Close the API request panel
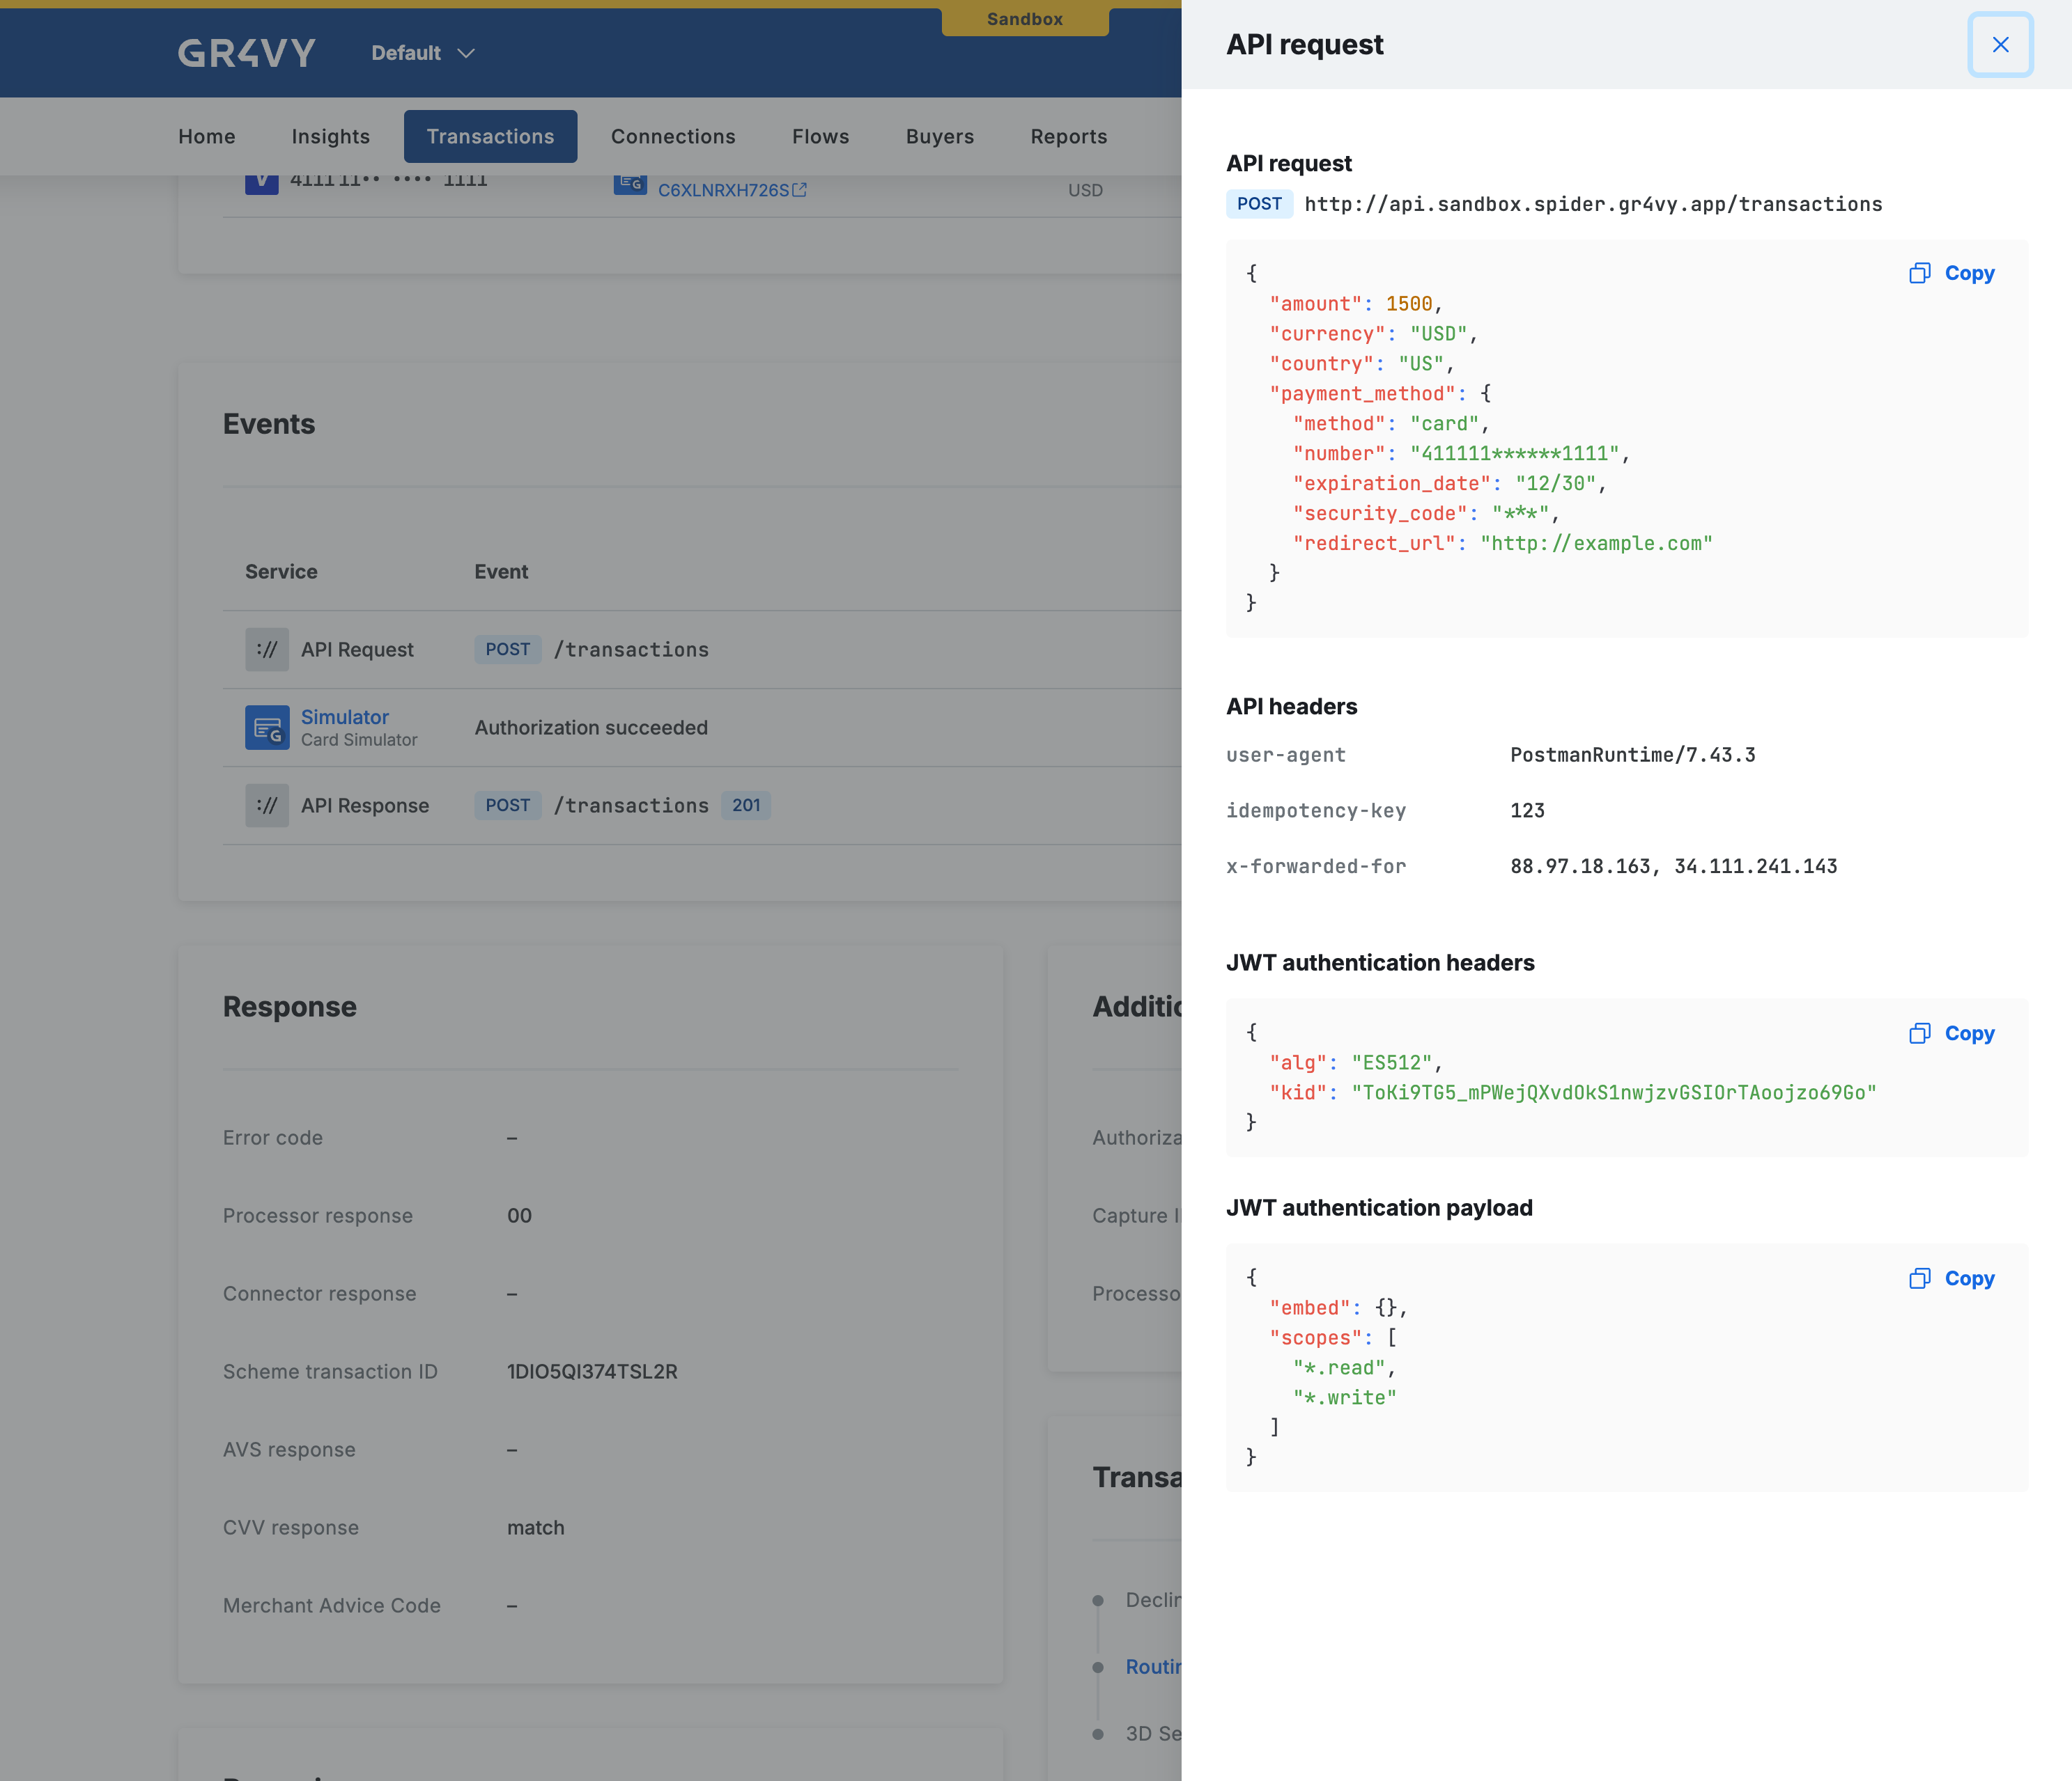Viewport: 2072px width, 1781px height. (2000, 44)
